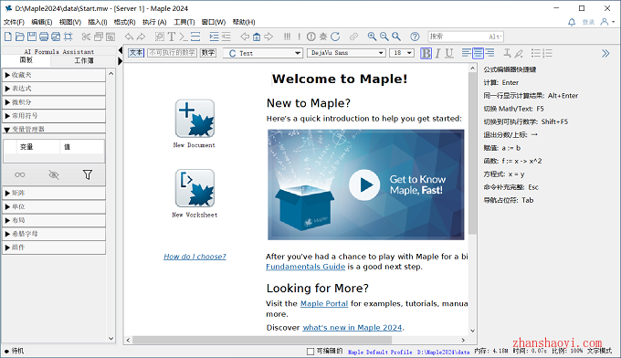Restart the Maple server with the circular arrow icon
The width and height of the screenshot is (621, 358).
(335, 37)
